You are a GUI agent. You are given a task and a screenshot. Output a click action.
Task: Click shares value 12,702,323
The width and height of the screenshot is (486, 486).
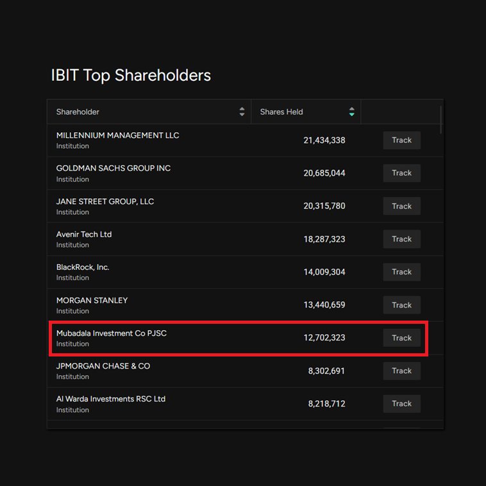(x=324, y=338)
